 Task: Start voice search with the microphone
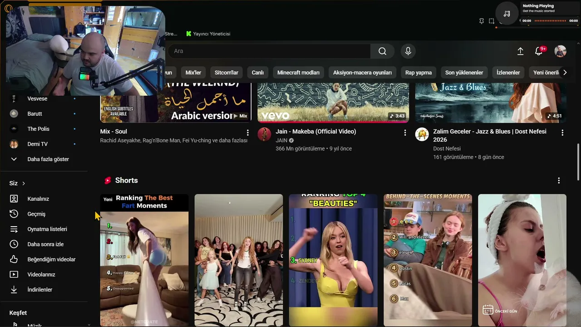[408, 51]
